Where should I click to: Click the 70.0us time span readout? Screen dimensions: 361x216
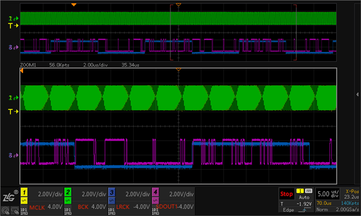click(324, 203)
